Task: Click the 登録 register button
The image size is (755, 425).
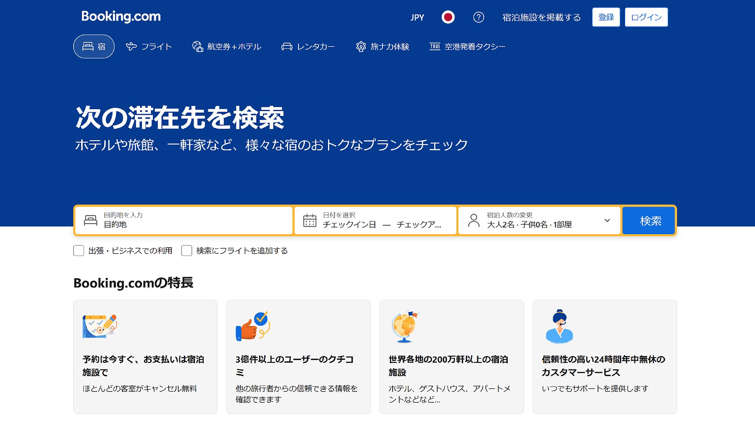Action: coord(606,17)
